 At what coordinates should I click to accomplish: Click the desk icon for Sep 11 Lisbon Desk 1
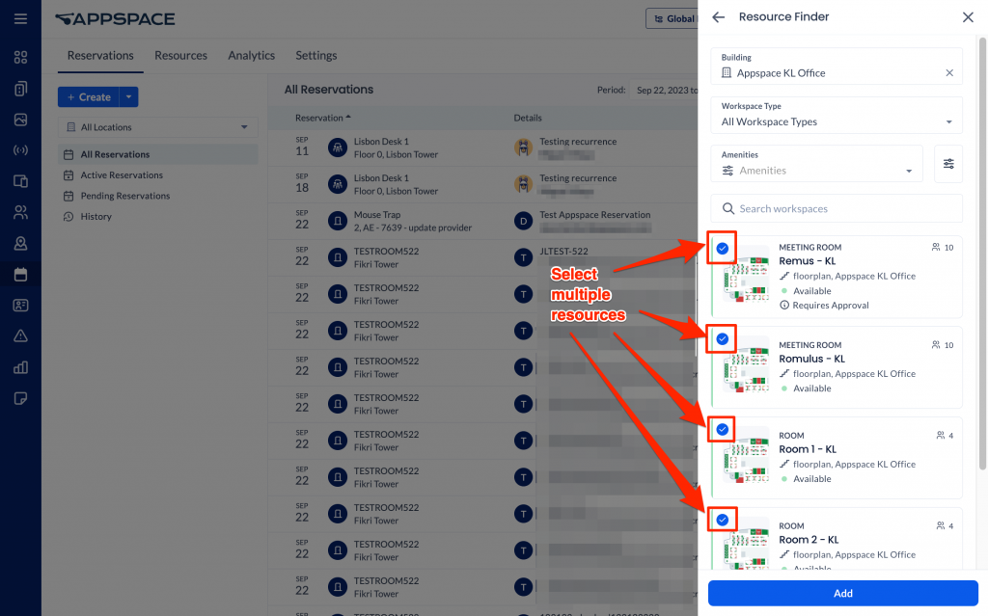coord(338,148)
